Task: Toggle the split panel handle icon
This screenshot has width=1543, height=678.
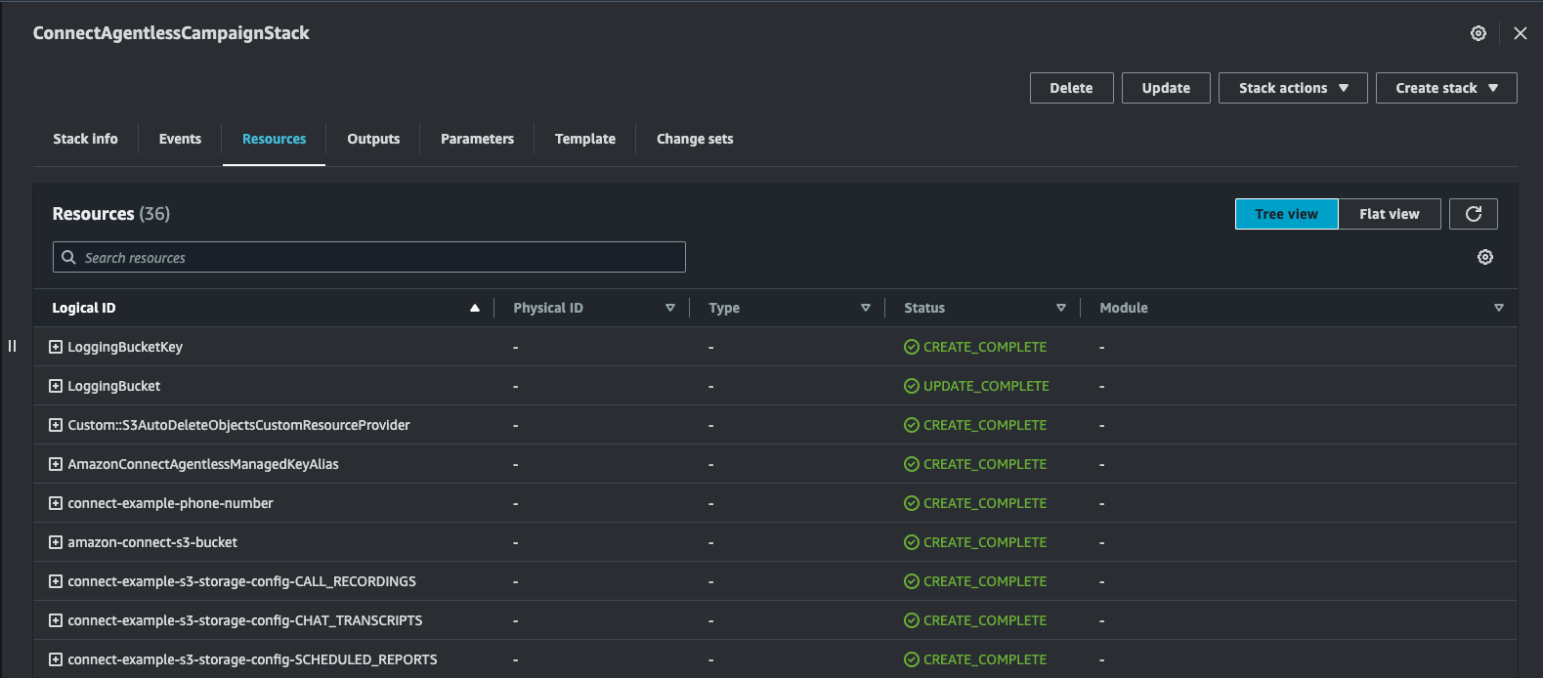Action: coord(12,346)
